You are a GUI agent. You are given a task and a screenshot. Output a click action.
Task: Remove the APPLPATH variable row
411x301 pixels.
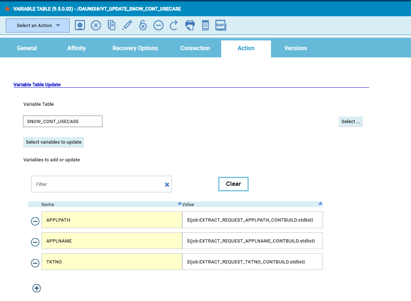[35, 221]
